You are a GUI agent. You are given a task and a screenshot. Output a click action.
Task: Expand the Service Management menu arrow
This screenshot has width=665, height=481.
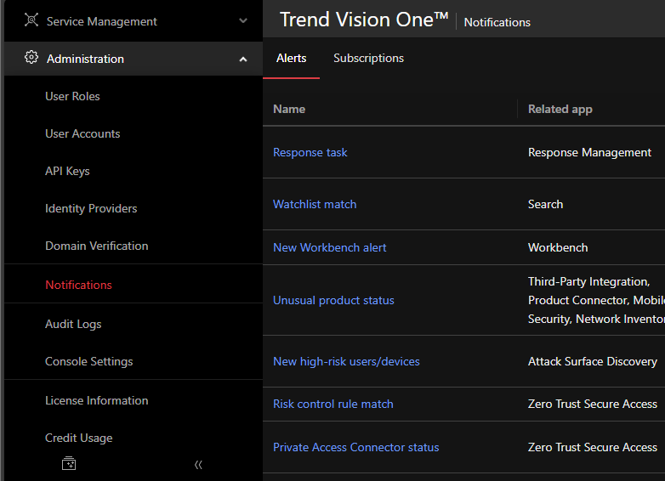click(x=243, y=21)
